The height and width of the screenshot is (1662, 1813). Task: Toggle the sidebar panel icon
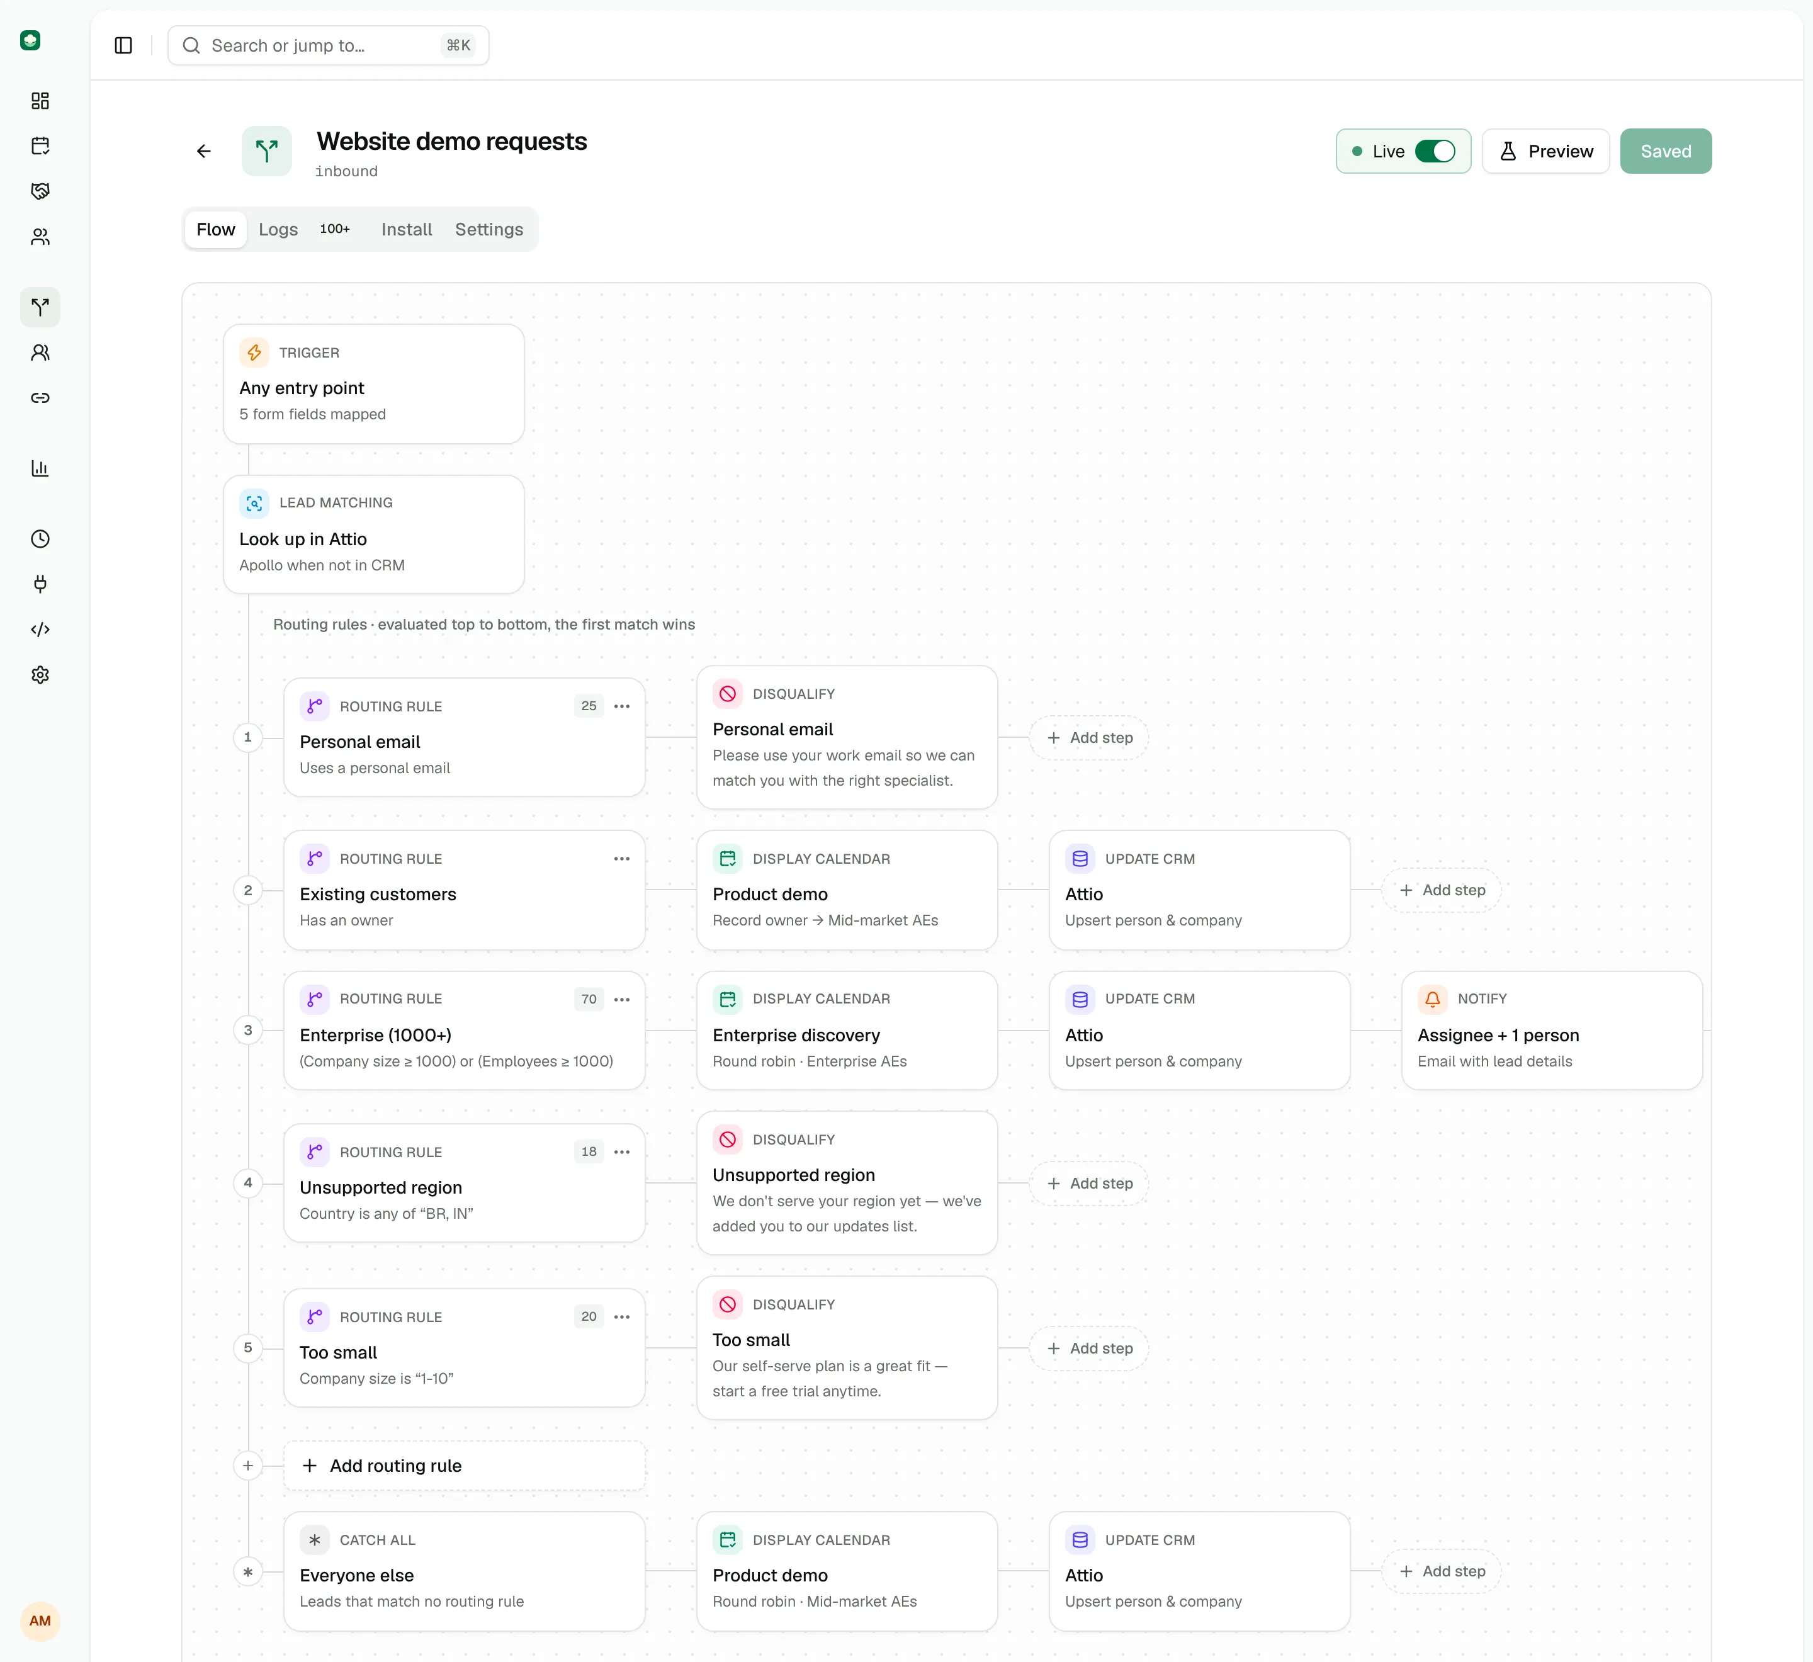point(123,45)
